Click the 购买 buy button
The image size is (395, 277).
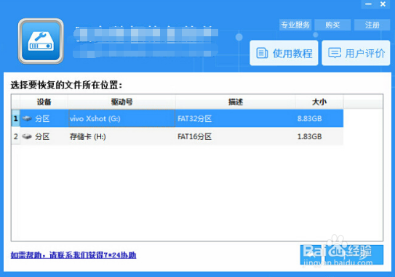[332, 25]
